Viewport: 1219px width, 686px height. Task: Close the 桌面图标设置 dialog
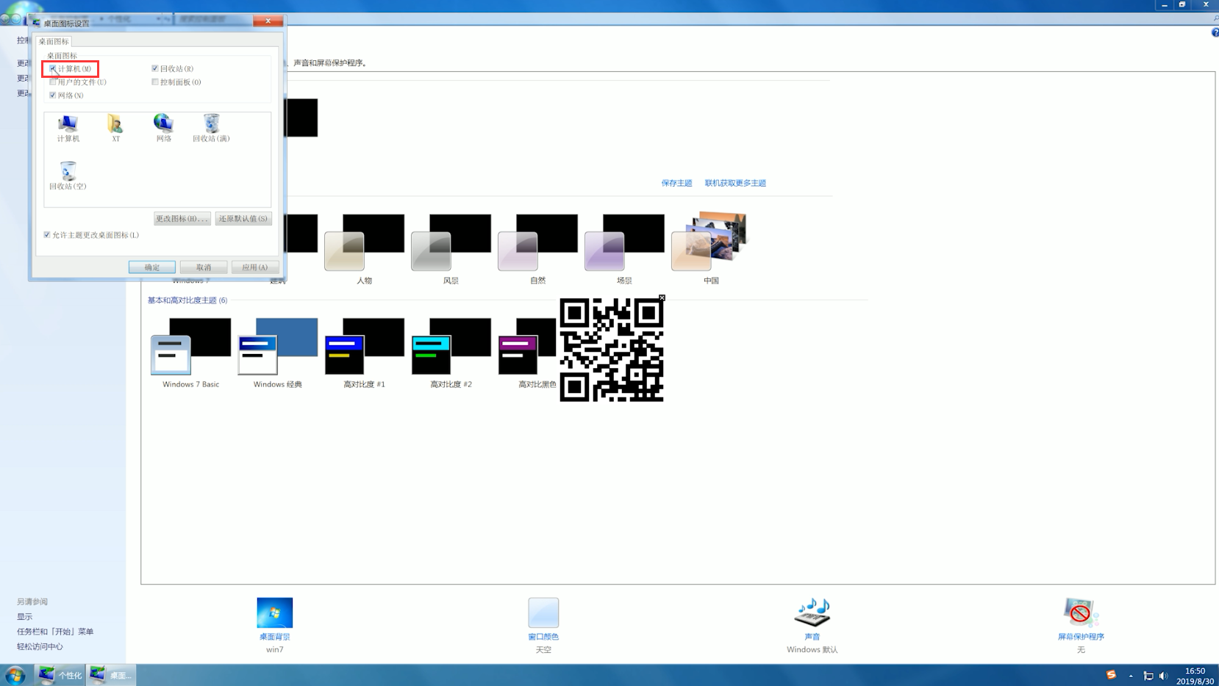(x=268, y=21)
